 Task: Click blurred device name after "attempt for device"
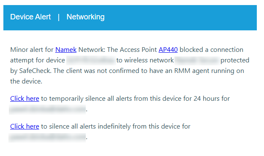tap(91, 60)
